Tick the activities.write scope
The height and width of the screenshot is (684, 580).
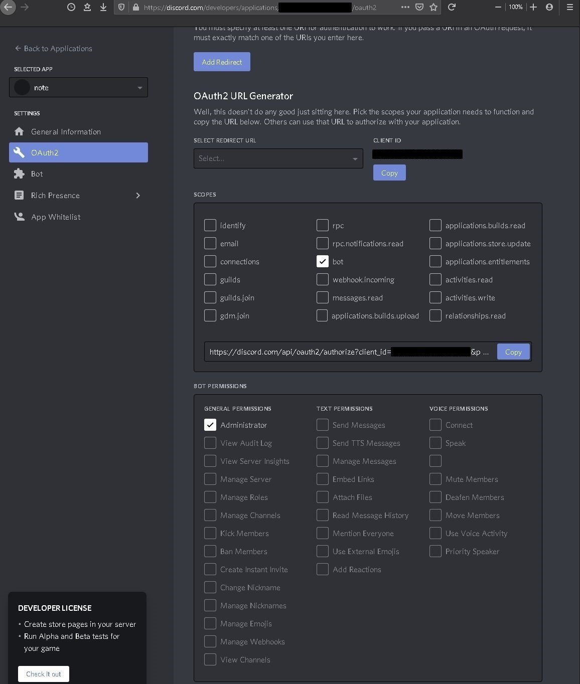coord(436,297)
